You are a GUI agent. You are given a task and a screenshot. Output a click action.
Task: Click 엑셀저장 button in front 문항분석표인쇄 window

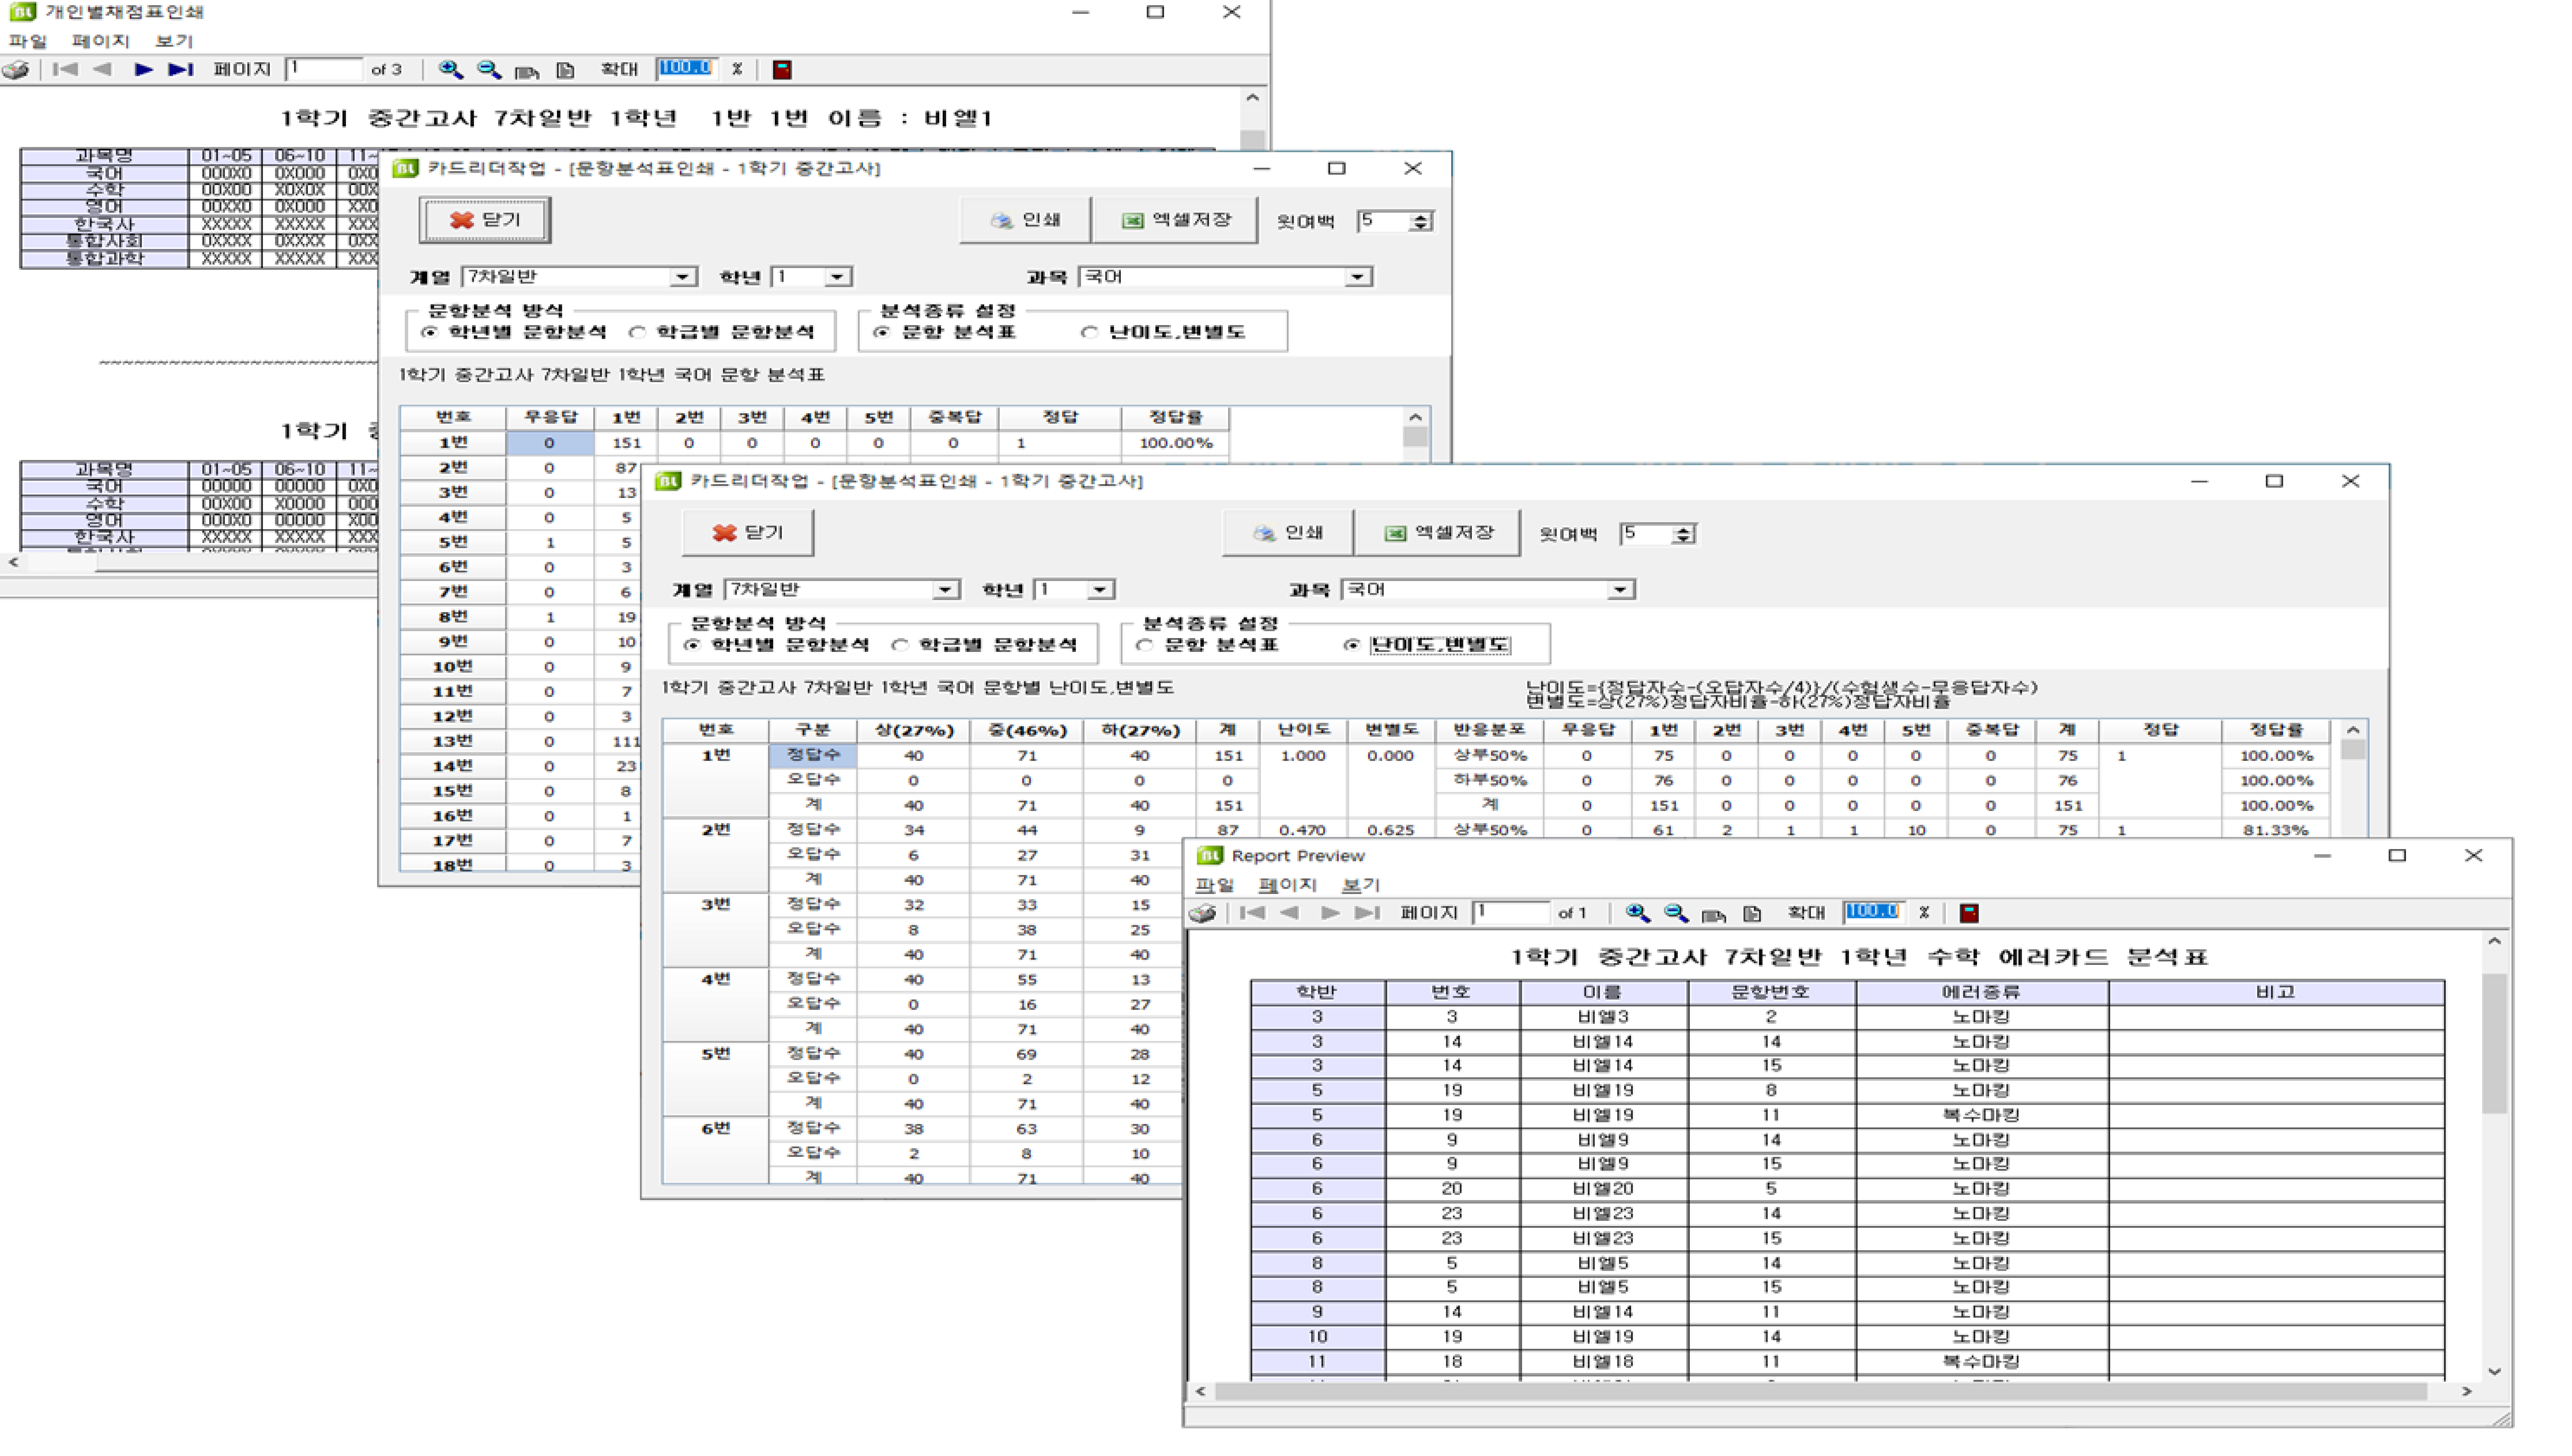[1438, 533]
